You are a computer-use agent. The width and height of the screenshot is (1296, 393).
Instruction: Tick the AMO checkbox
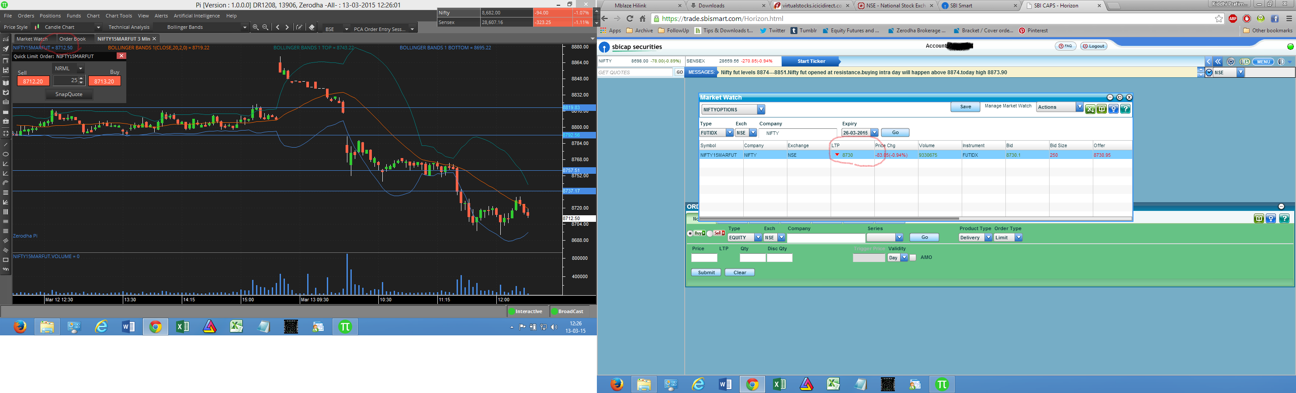click(x=913, y=257)
